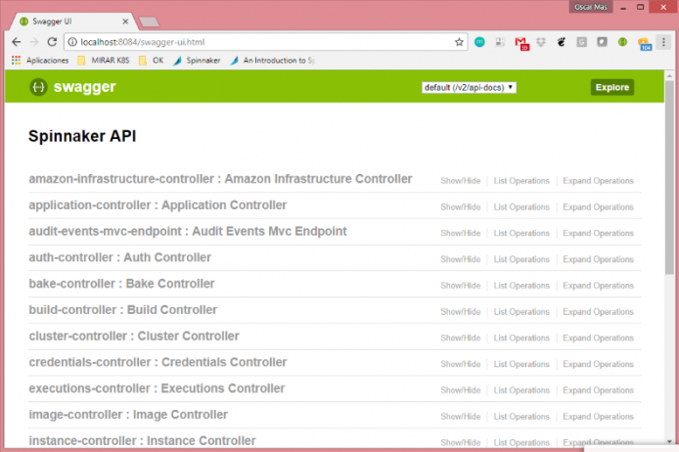The height and width of the screenshot is (452, 679).
Task: Open the green Swagger extension icon
Action: click(x=622, y=42)
